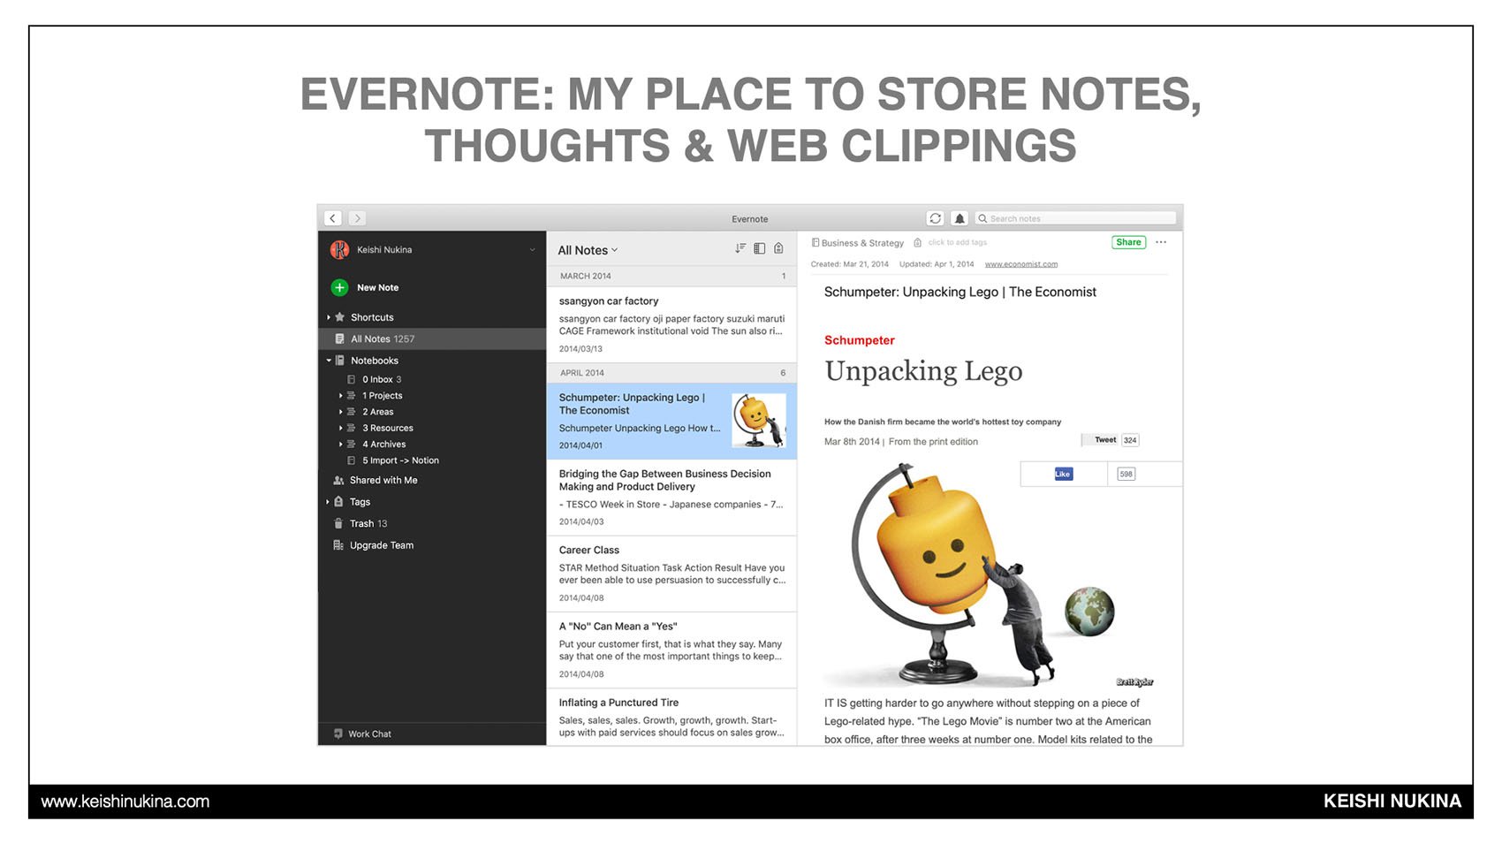Click the MARCH 2014 group header
Viewport: 1502px width, 844px height.
[x=671, y=276]
